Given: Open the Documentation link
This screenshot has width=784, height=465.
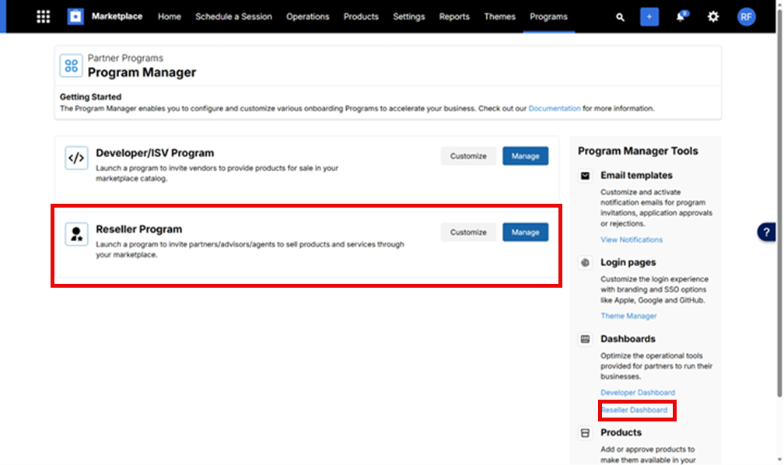Looking at the screenshot, I should coord(555,109).
